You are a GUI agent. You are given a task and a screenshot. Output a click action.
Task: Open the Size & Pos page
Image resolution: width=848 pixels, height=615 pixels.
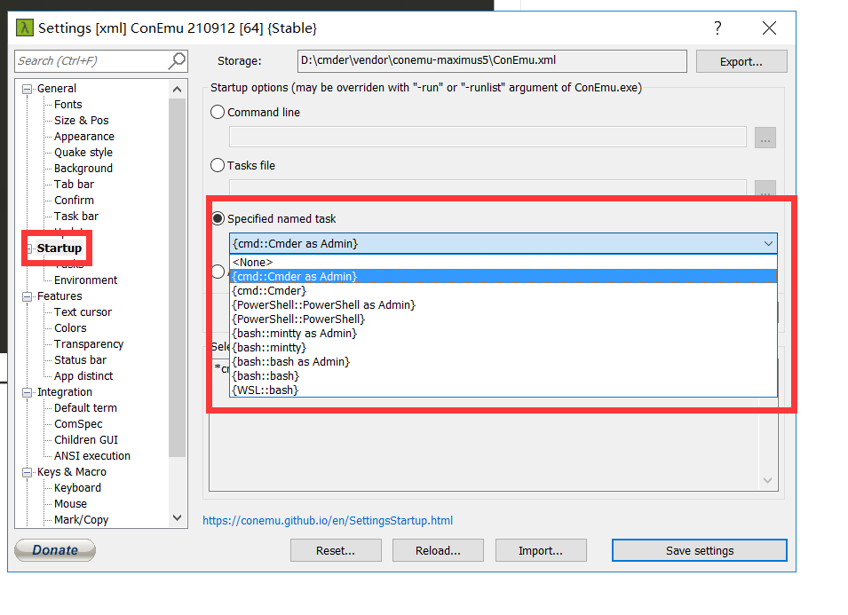point(82,120)
